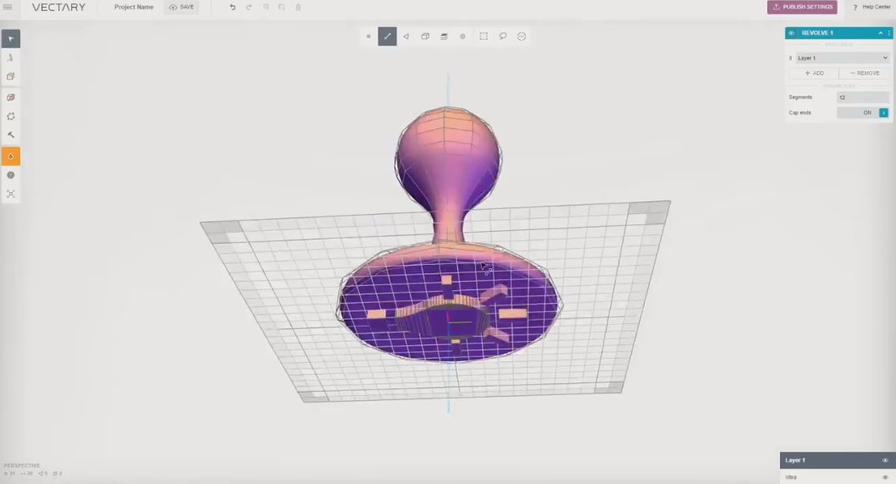Screen dimensions: 896x484
Task: Switch to face (triangle) selection mode
Action: point(406,36)
